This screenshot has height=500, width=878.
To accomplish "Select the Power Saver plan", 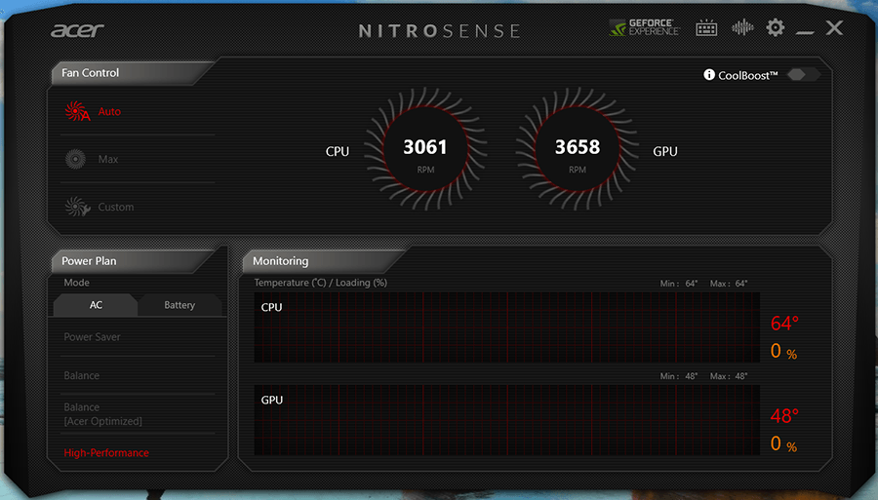I will [93, 337].
